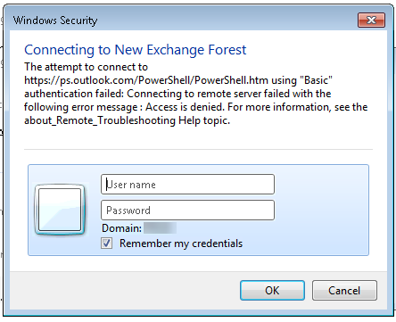Toggle the Remember my credentials checkbox

106,244
